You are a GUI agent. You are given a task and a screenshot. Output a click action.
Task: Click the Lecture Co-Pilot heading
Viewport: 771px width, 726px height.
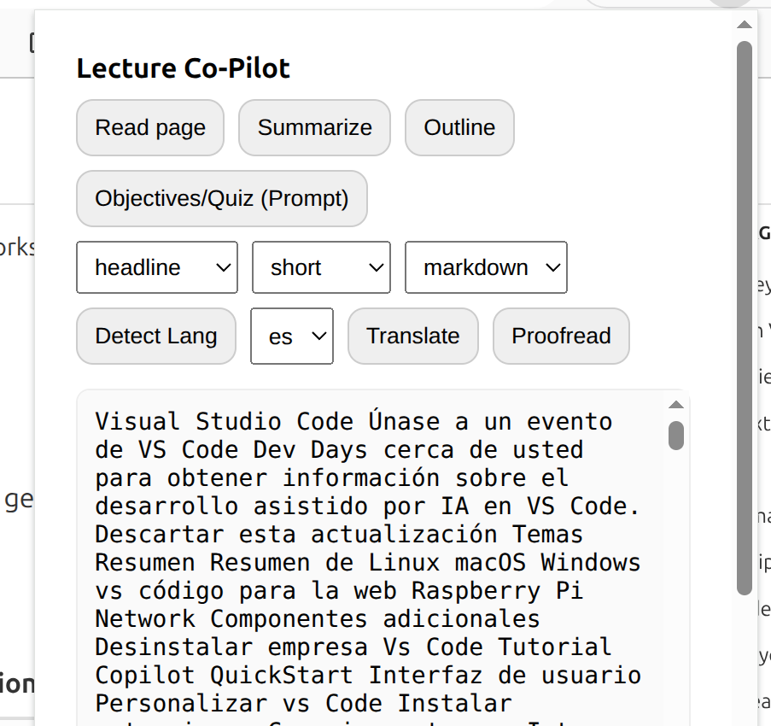(184, 68)
